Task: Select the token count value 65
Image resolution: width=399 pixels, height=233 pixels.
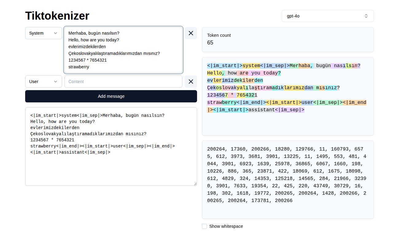Action: [210, 43]
